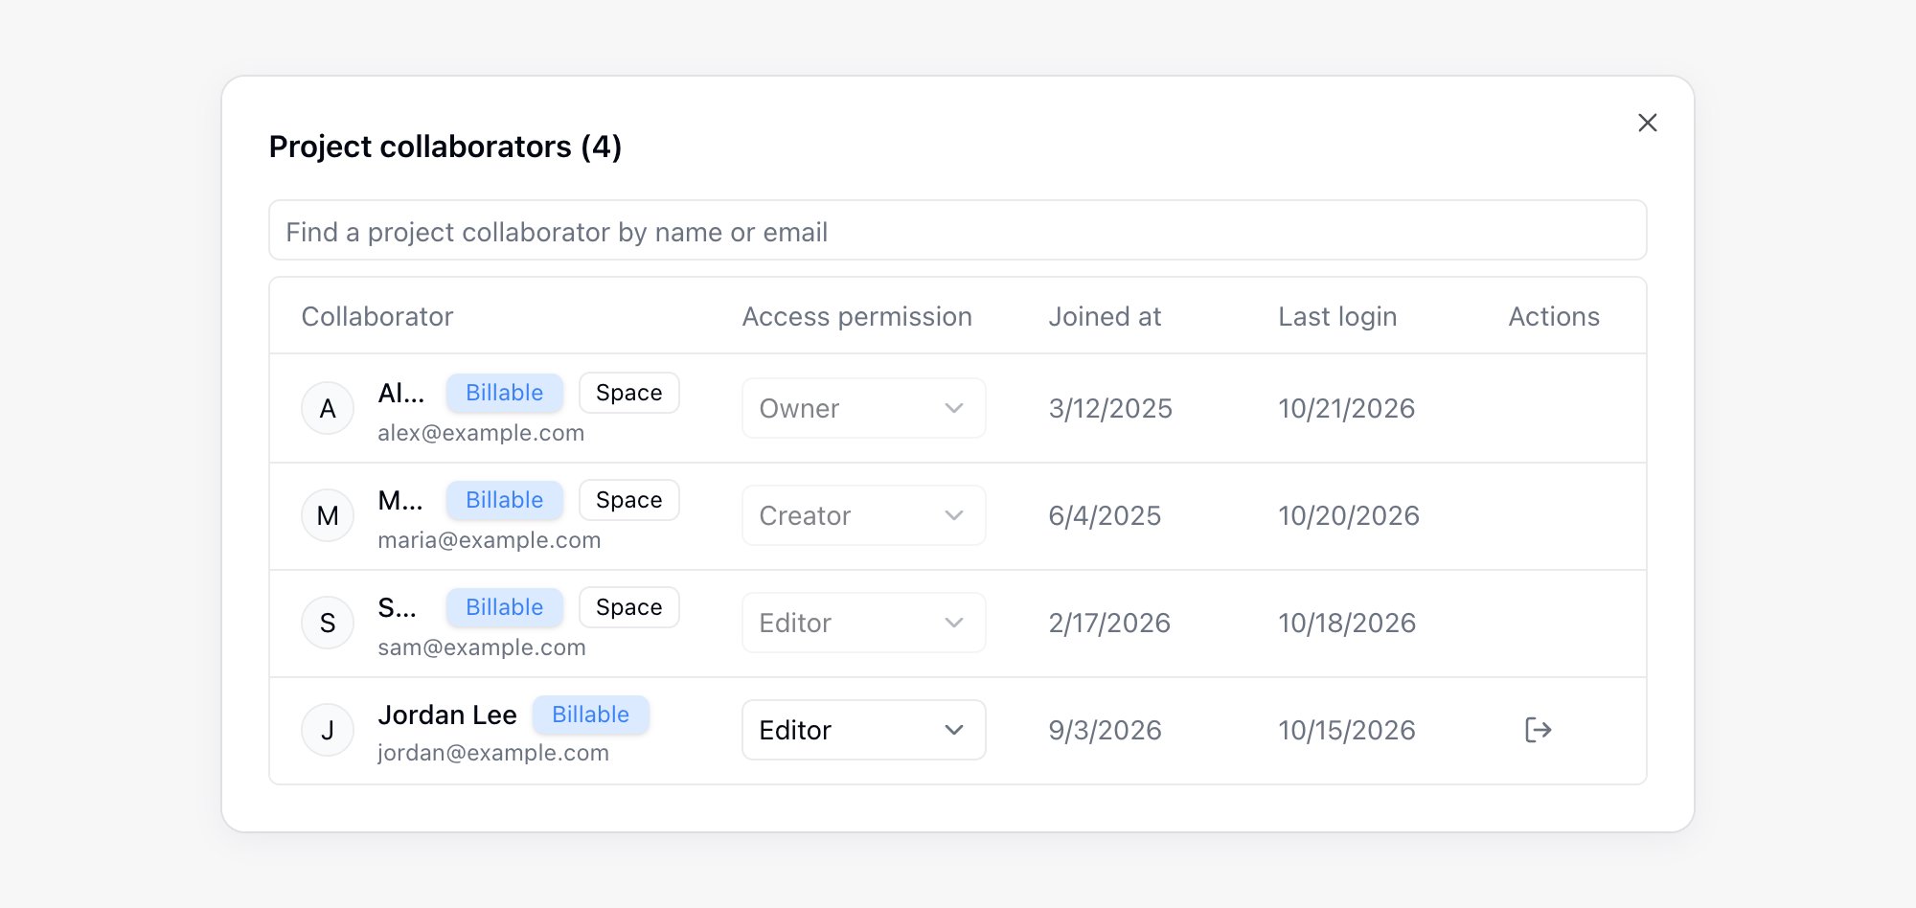
Task: Click the truncated name S... in sam's row
Action: (397, 607)
